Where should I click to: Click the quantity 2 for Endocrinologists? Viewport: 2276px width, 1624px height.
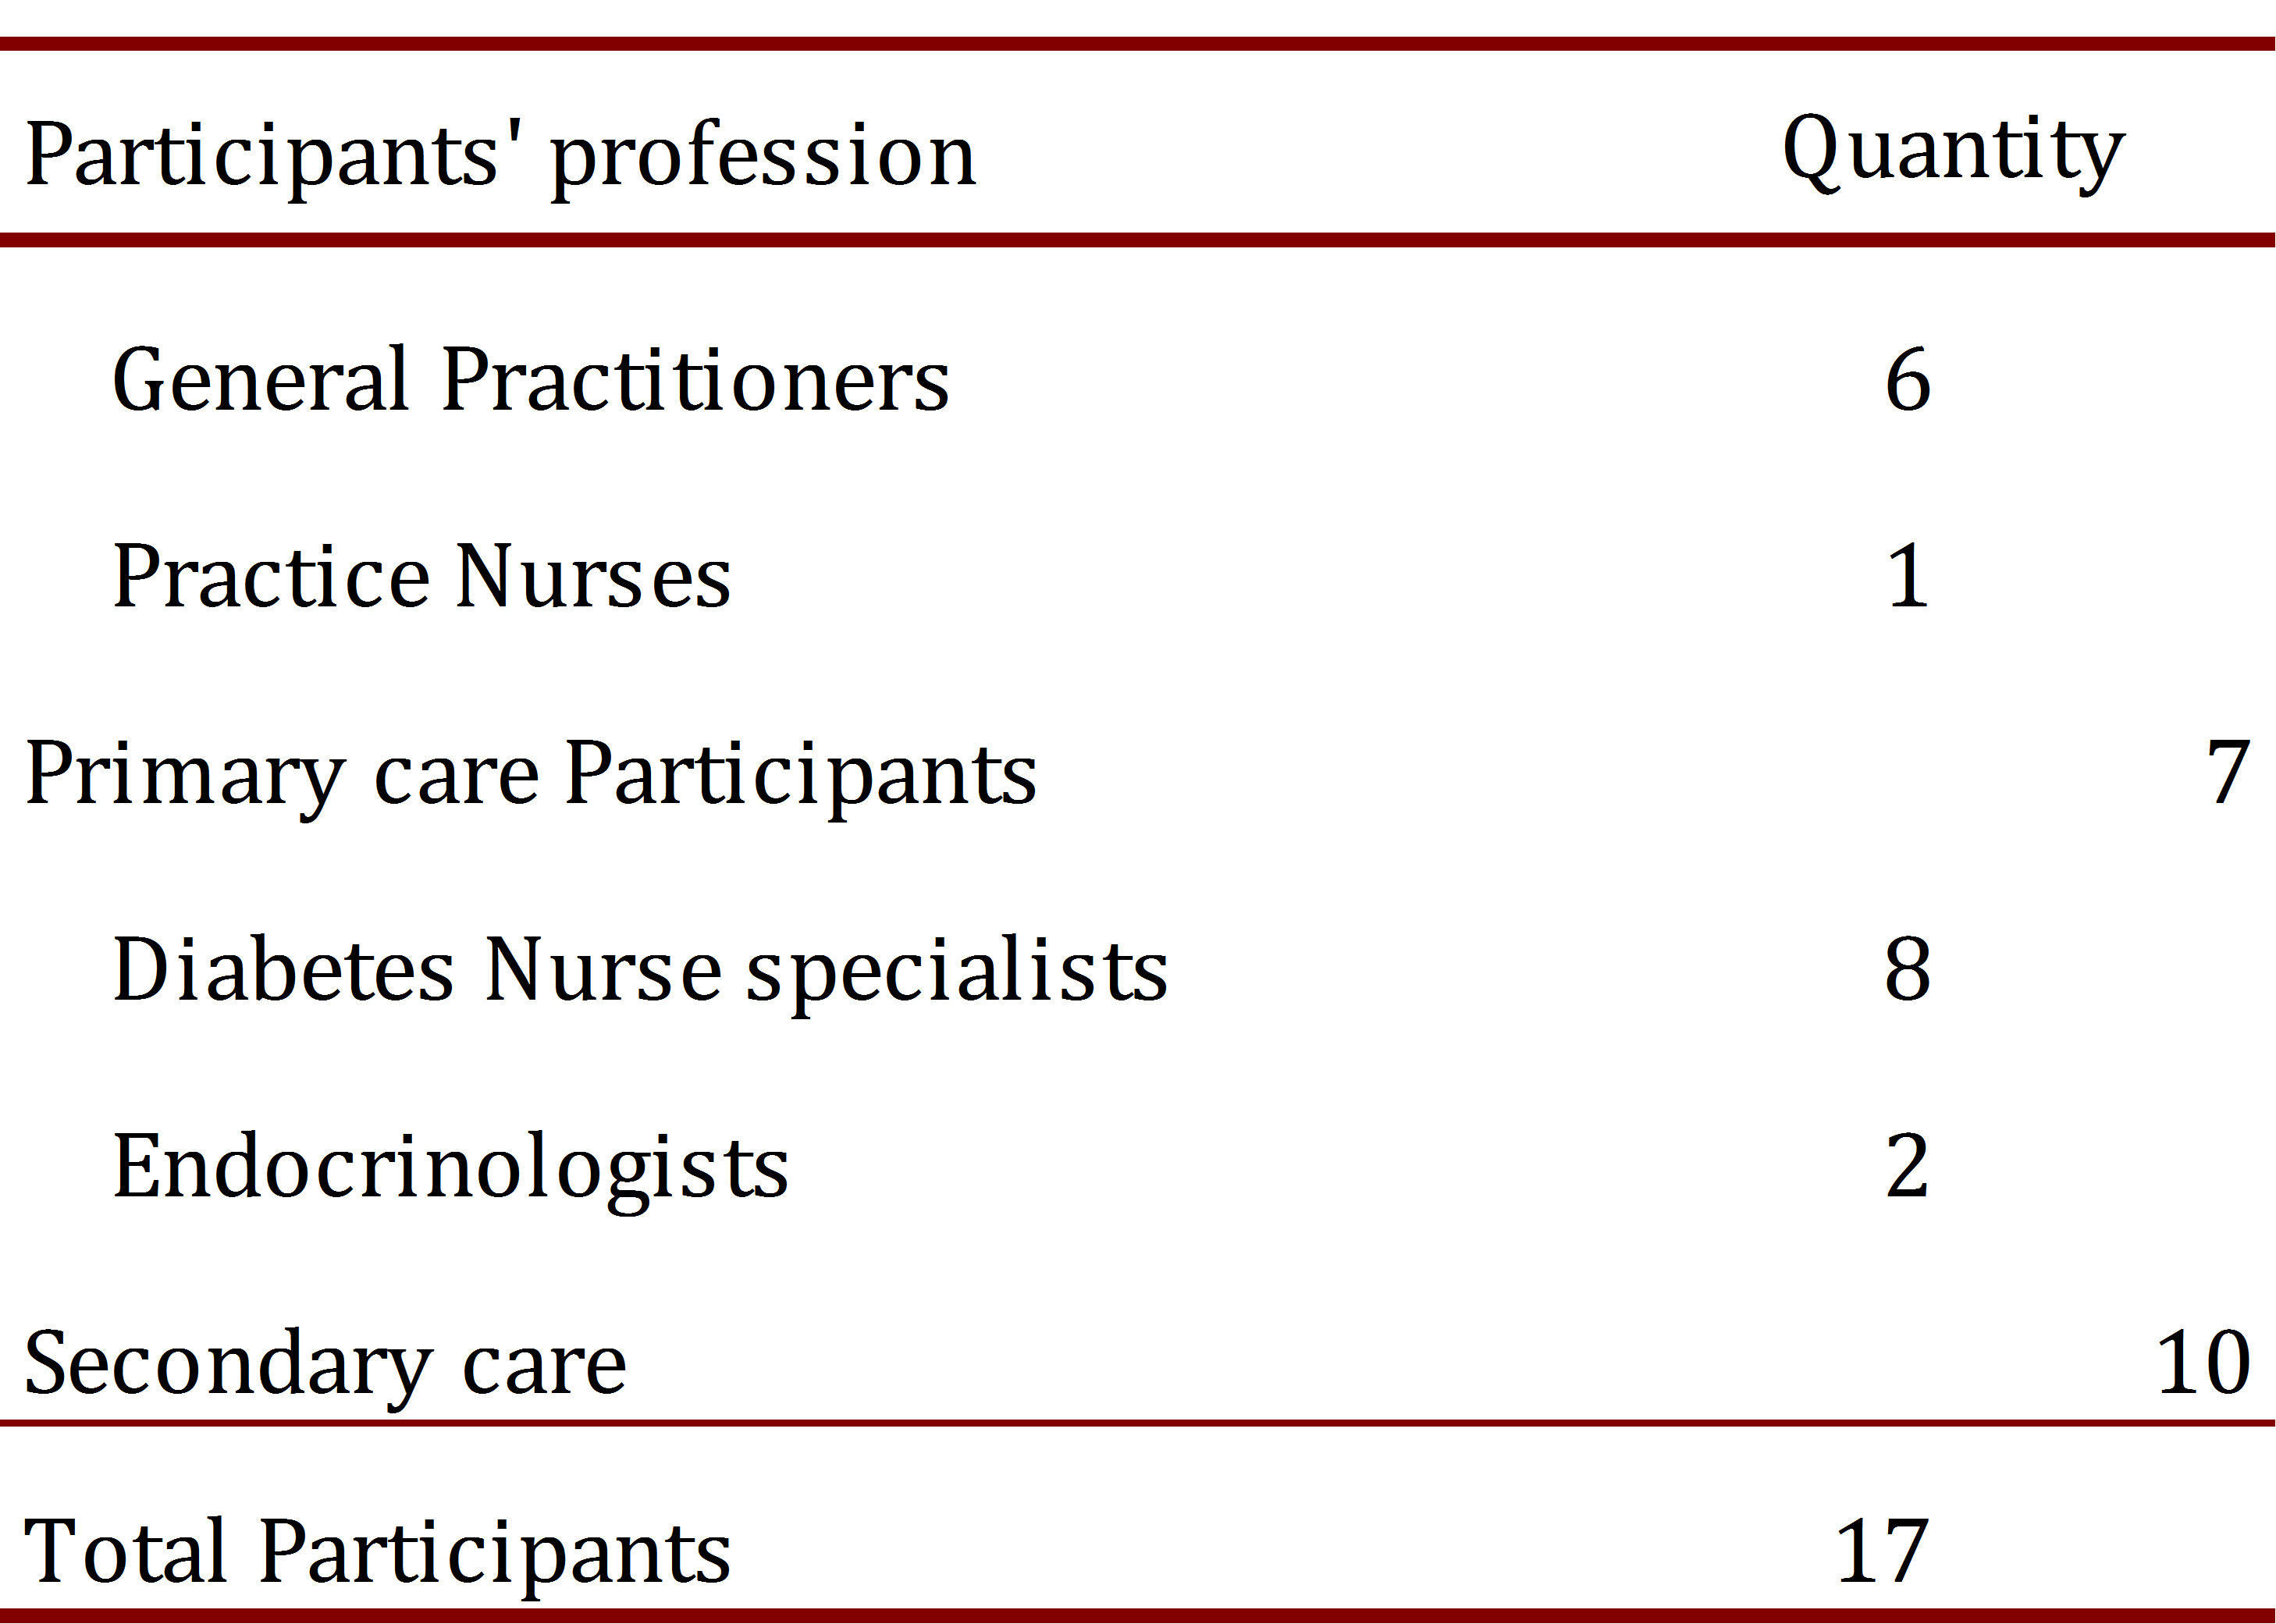tap(1907, 1166)
